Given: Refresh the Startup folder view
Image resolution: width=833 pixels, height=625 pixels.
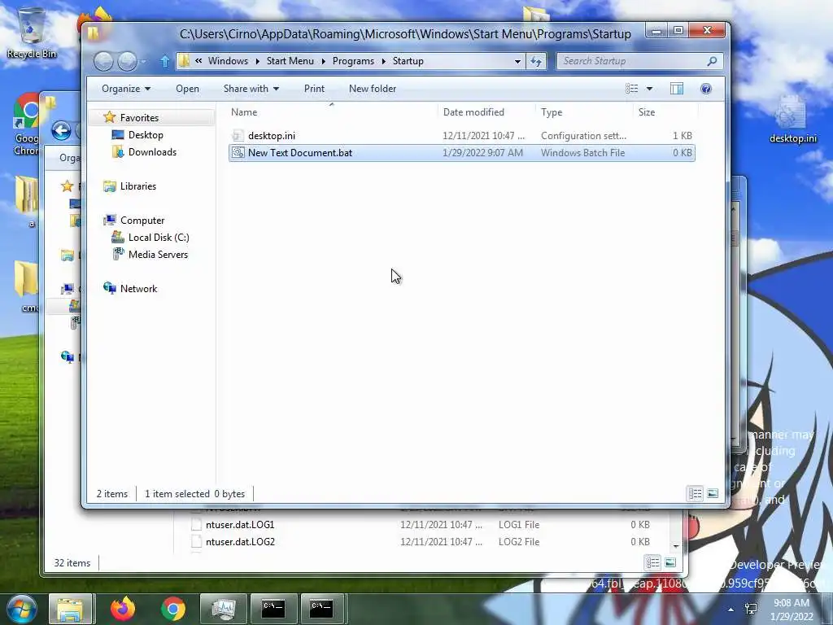Looking at the screenshot, I should (536, 62).
